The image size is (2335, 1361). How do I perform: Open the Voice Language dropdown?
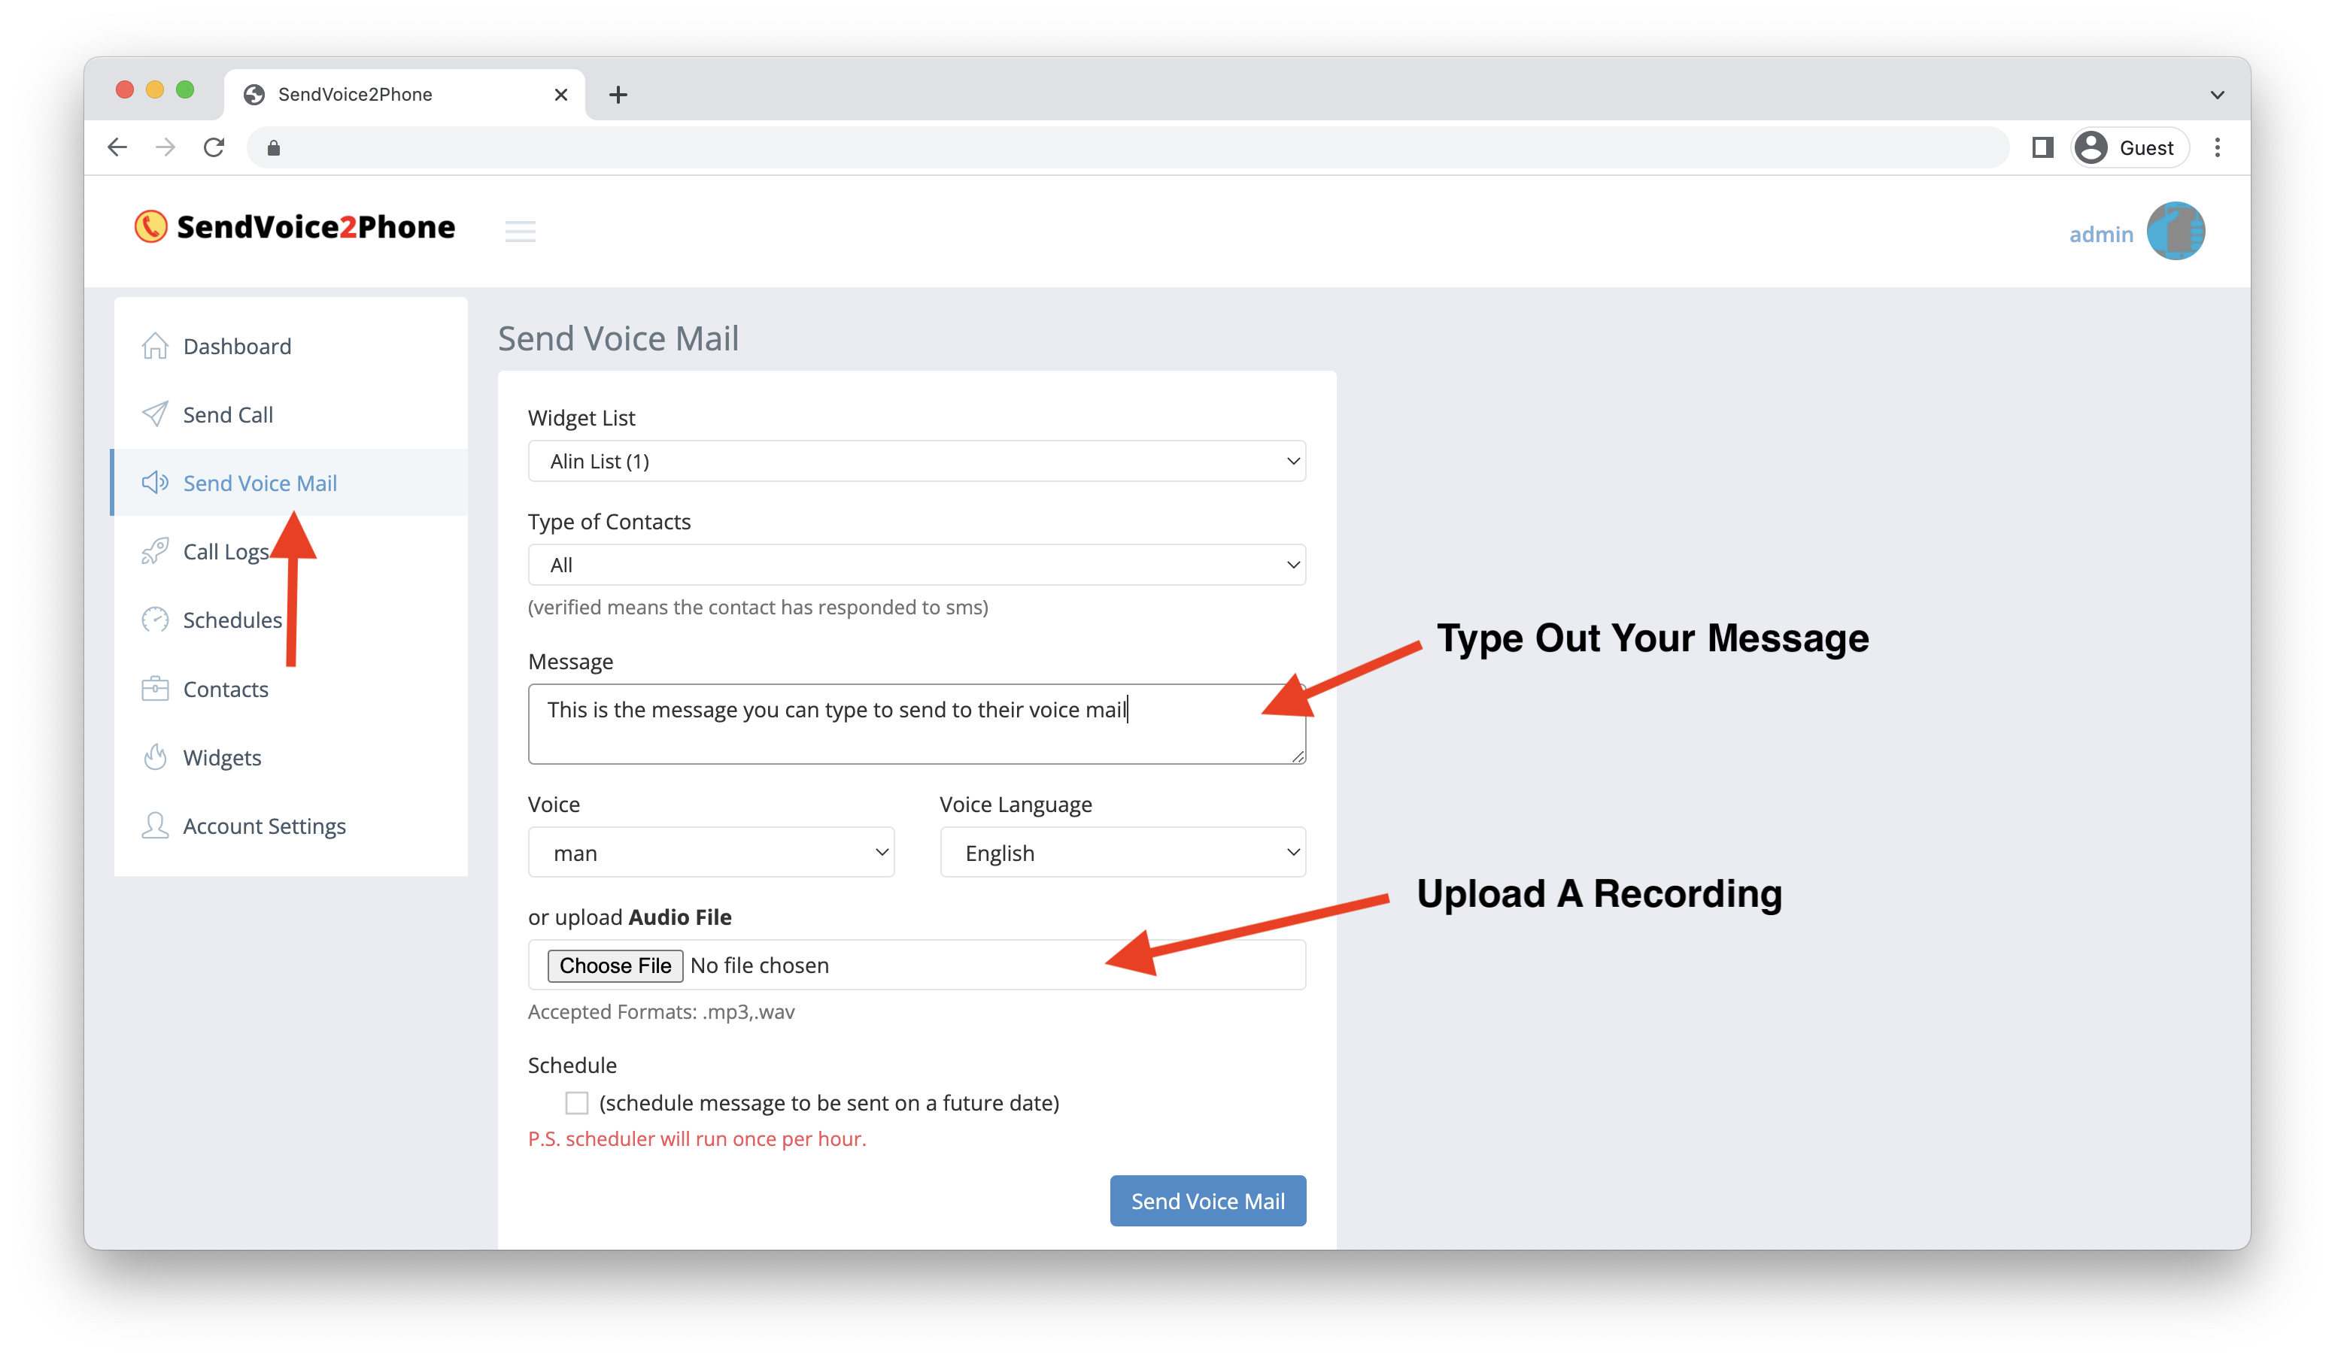click(1123, 853)
